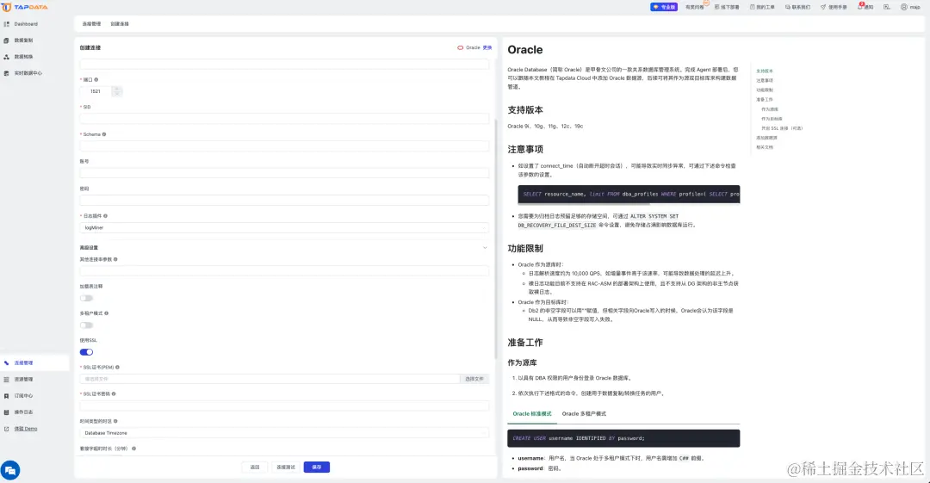Click the Tapdata logo
The image size is (930, 483).
pyautogui.click(x=24, y=7)
